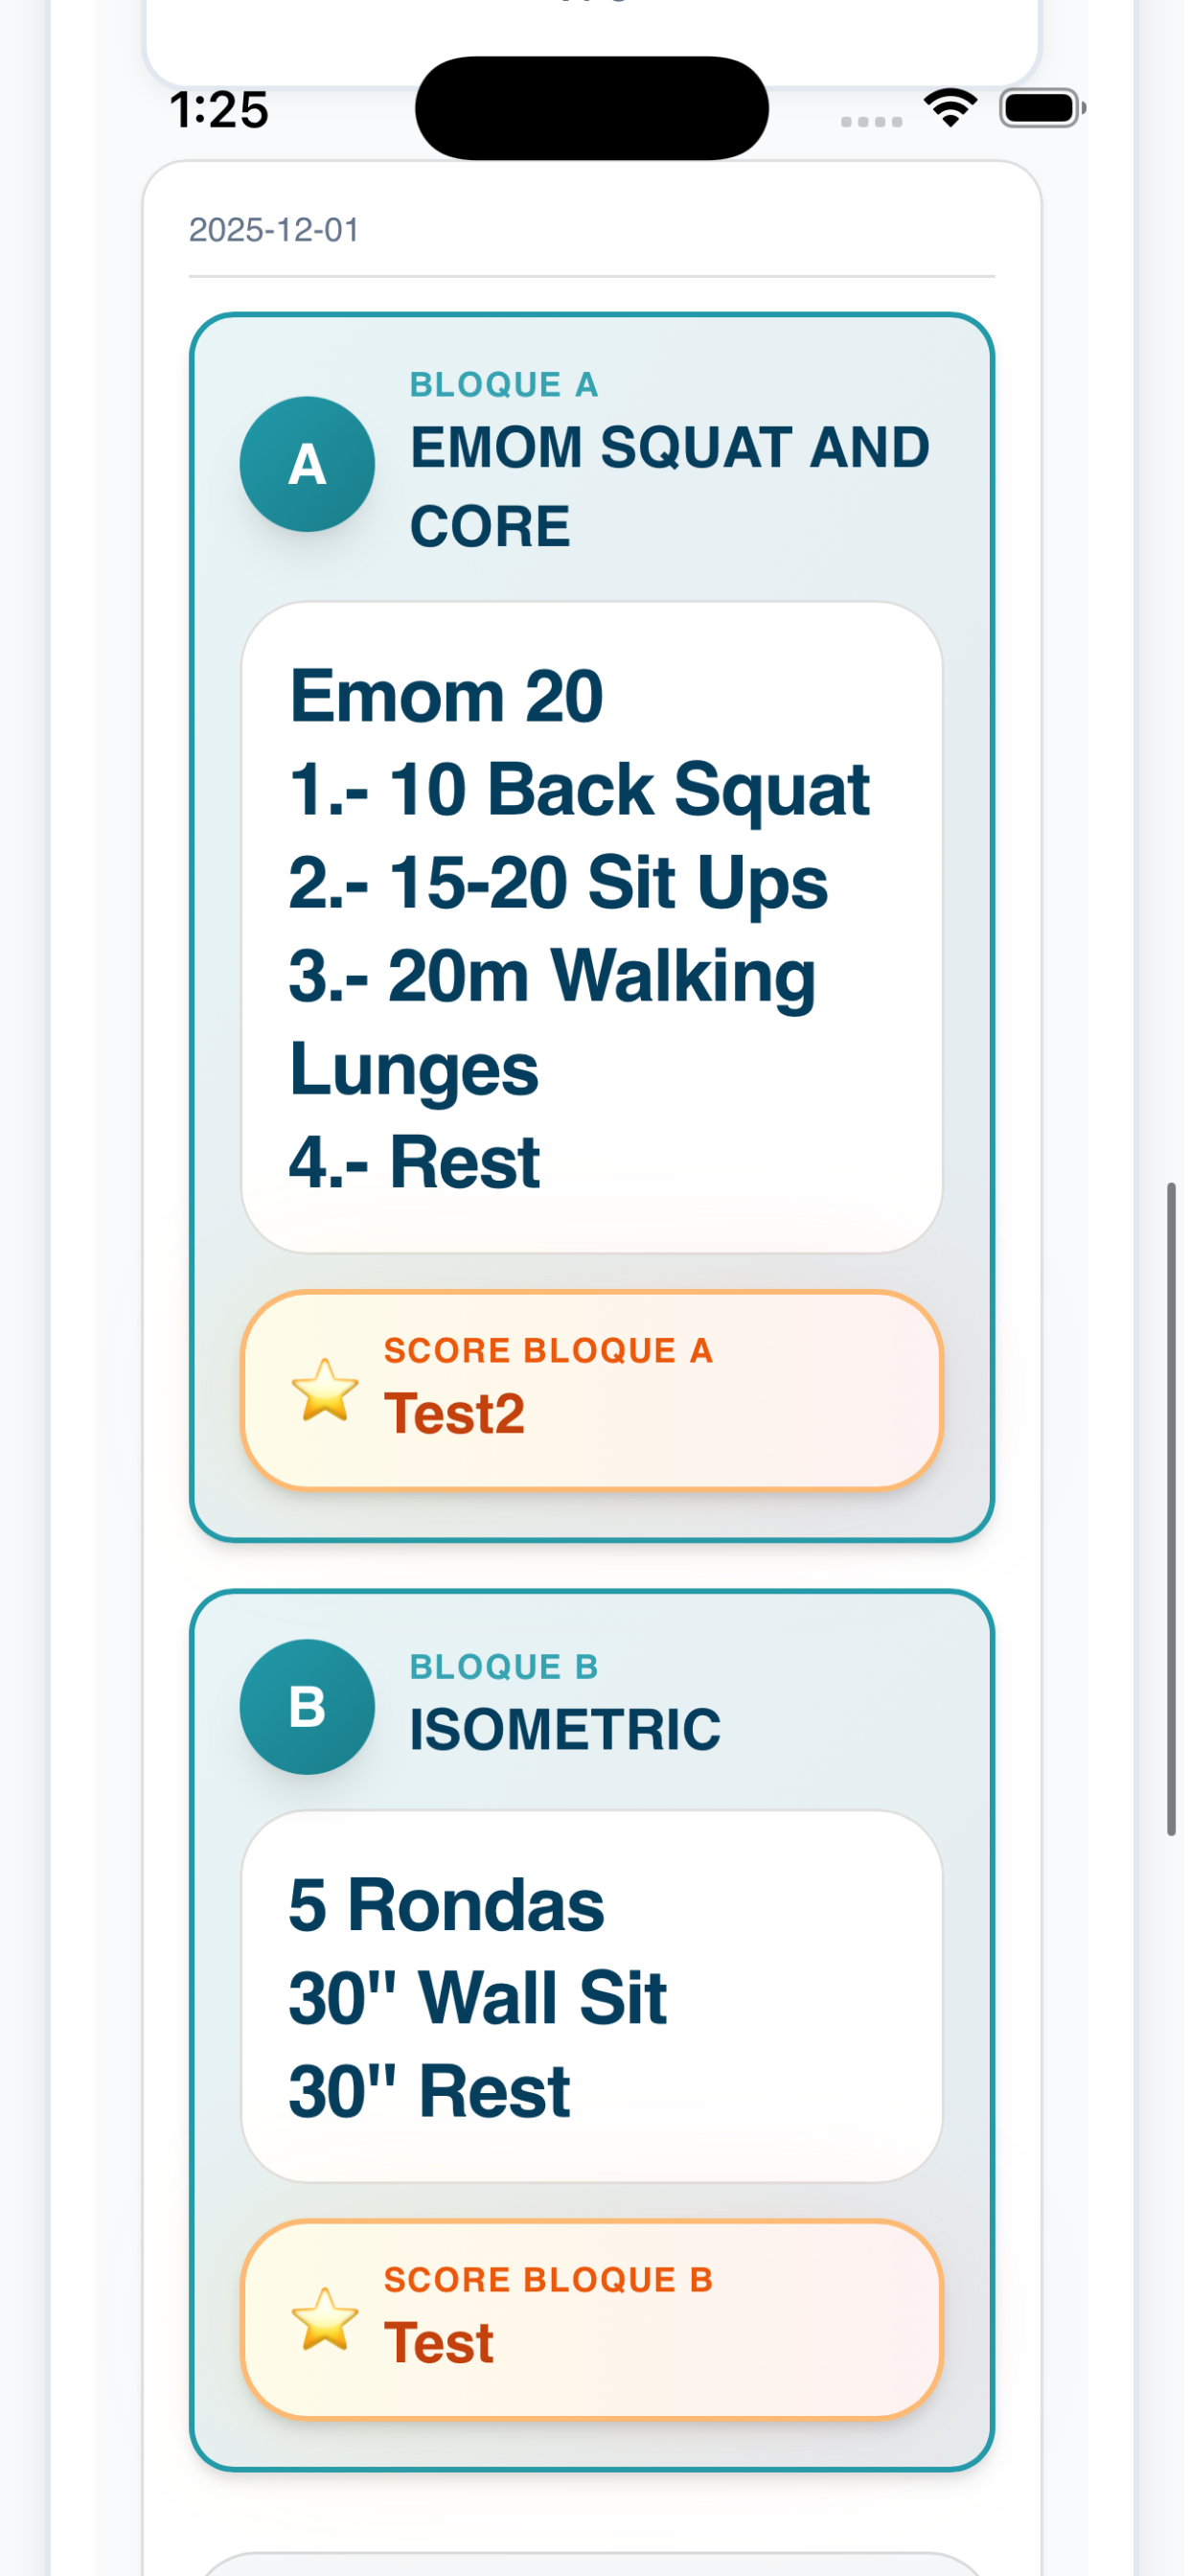This screenshot has width=1190, height=2576.
Task: Click the 5 Rondas workout description box
Action: (592, 1997)
